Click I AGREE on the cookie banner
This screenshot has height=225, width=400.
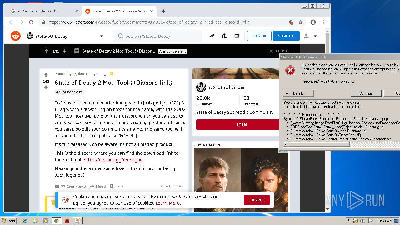(x=257, y=200)
